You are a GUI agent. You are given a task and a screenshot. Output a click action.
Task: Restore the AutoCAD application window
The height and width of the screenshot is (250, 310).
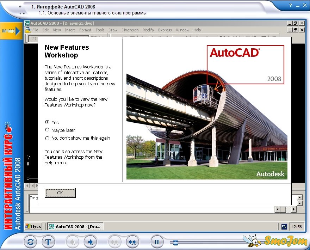click(x=295, y=23)
